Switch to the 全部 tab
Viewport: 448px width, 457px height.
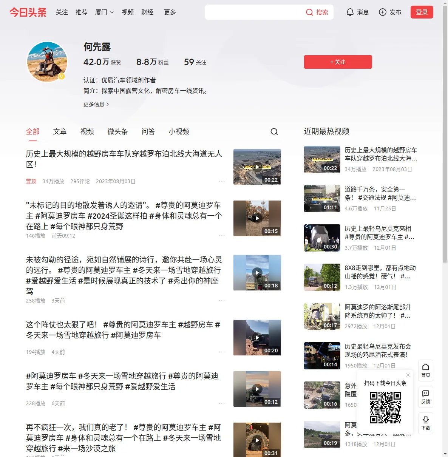coord(33,131)
